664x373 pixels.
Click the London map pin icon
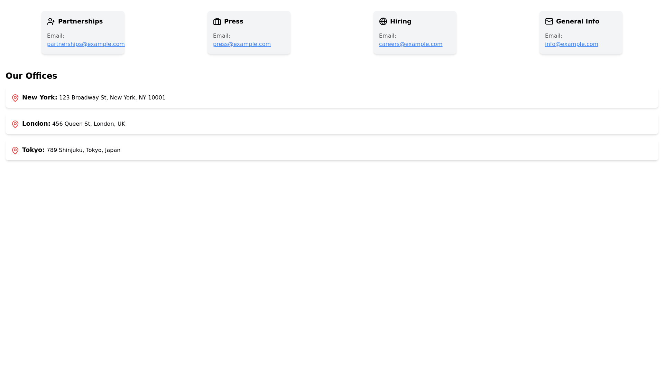[x=15, y=124]
